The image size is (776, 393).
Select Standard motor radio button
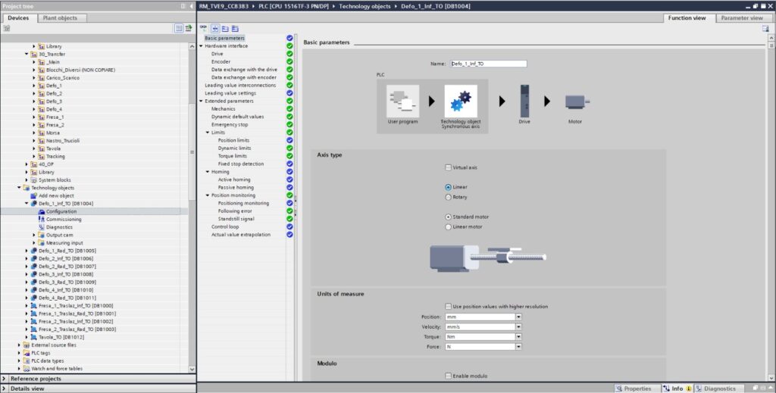coord(448,217)
